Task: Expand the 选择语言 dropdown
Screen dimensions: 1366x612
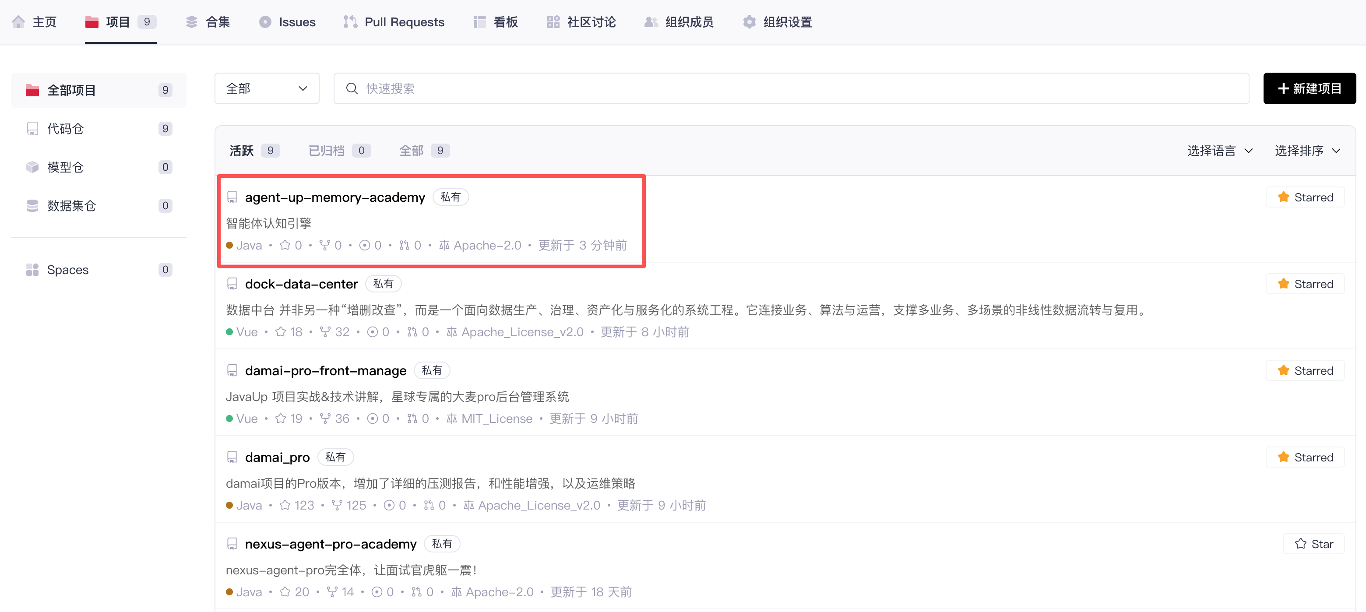Action: click(x=1220, y=151)
